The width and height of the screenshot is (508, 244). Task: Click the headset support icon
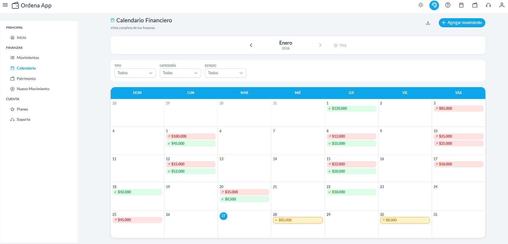pyautogui.click(x=488, y=5)
